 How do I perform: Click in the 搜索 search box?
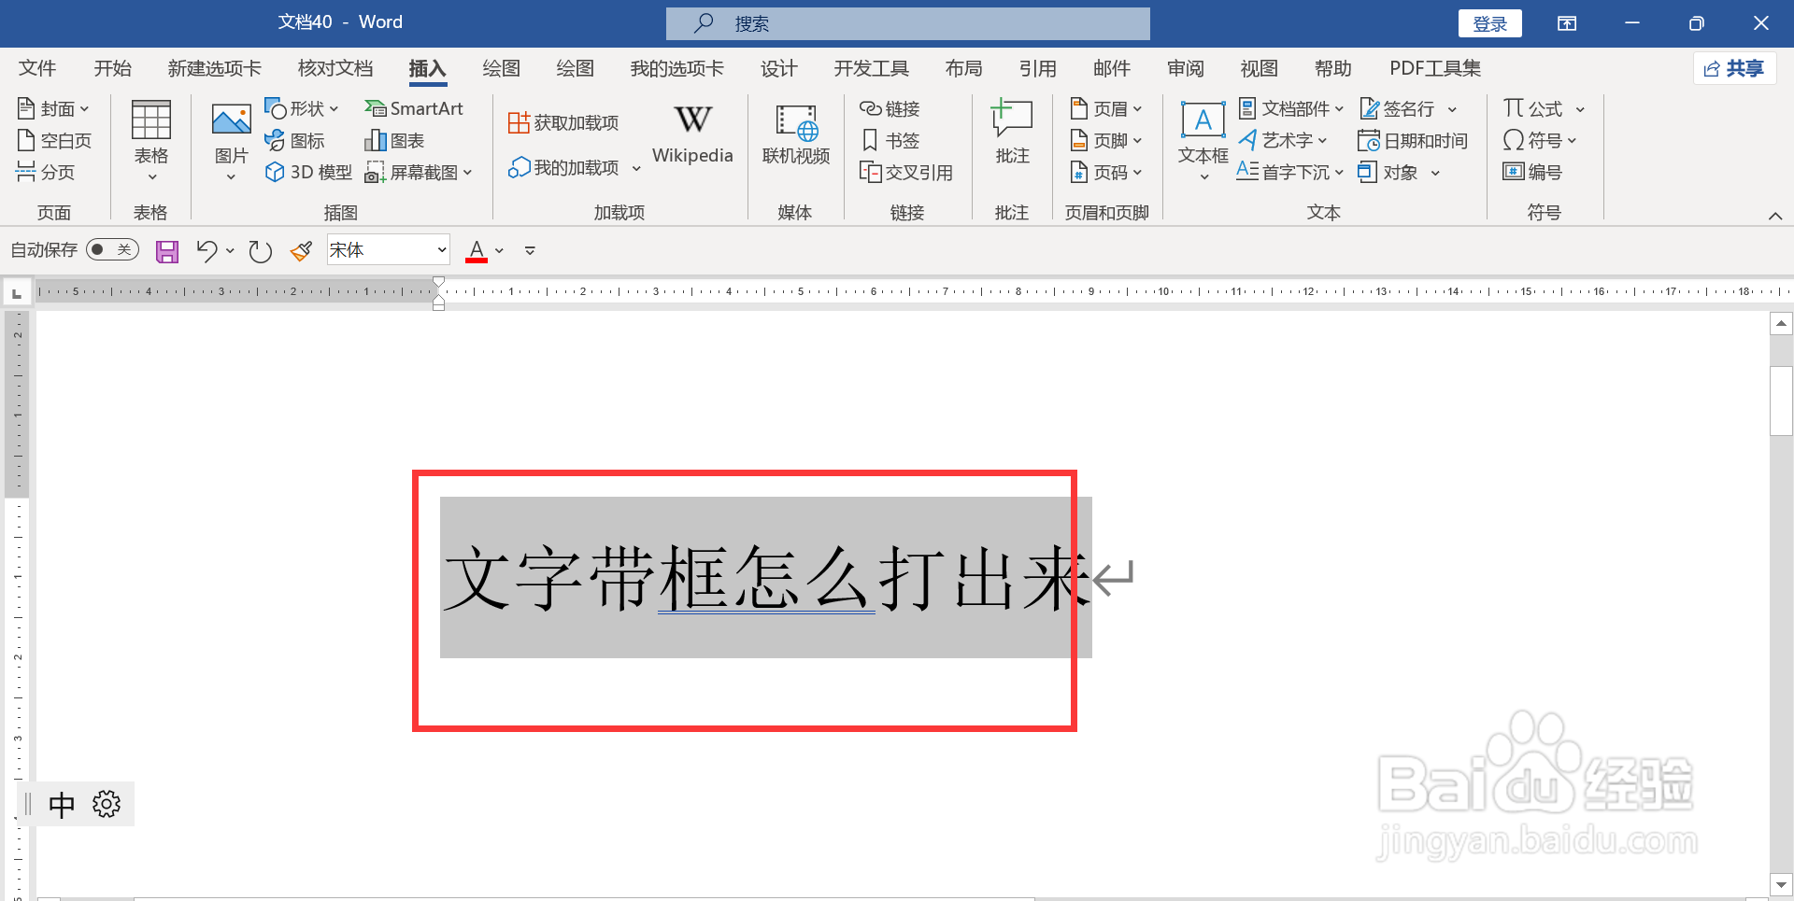(x=908, y=23)
